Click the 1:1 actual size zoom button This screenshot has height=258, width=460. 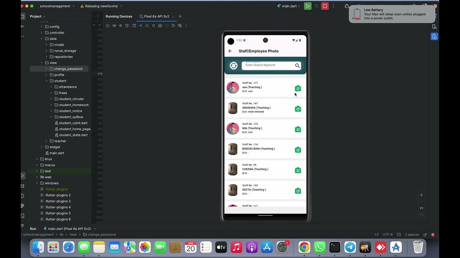(422, 208)
